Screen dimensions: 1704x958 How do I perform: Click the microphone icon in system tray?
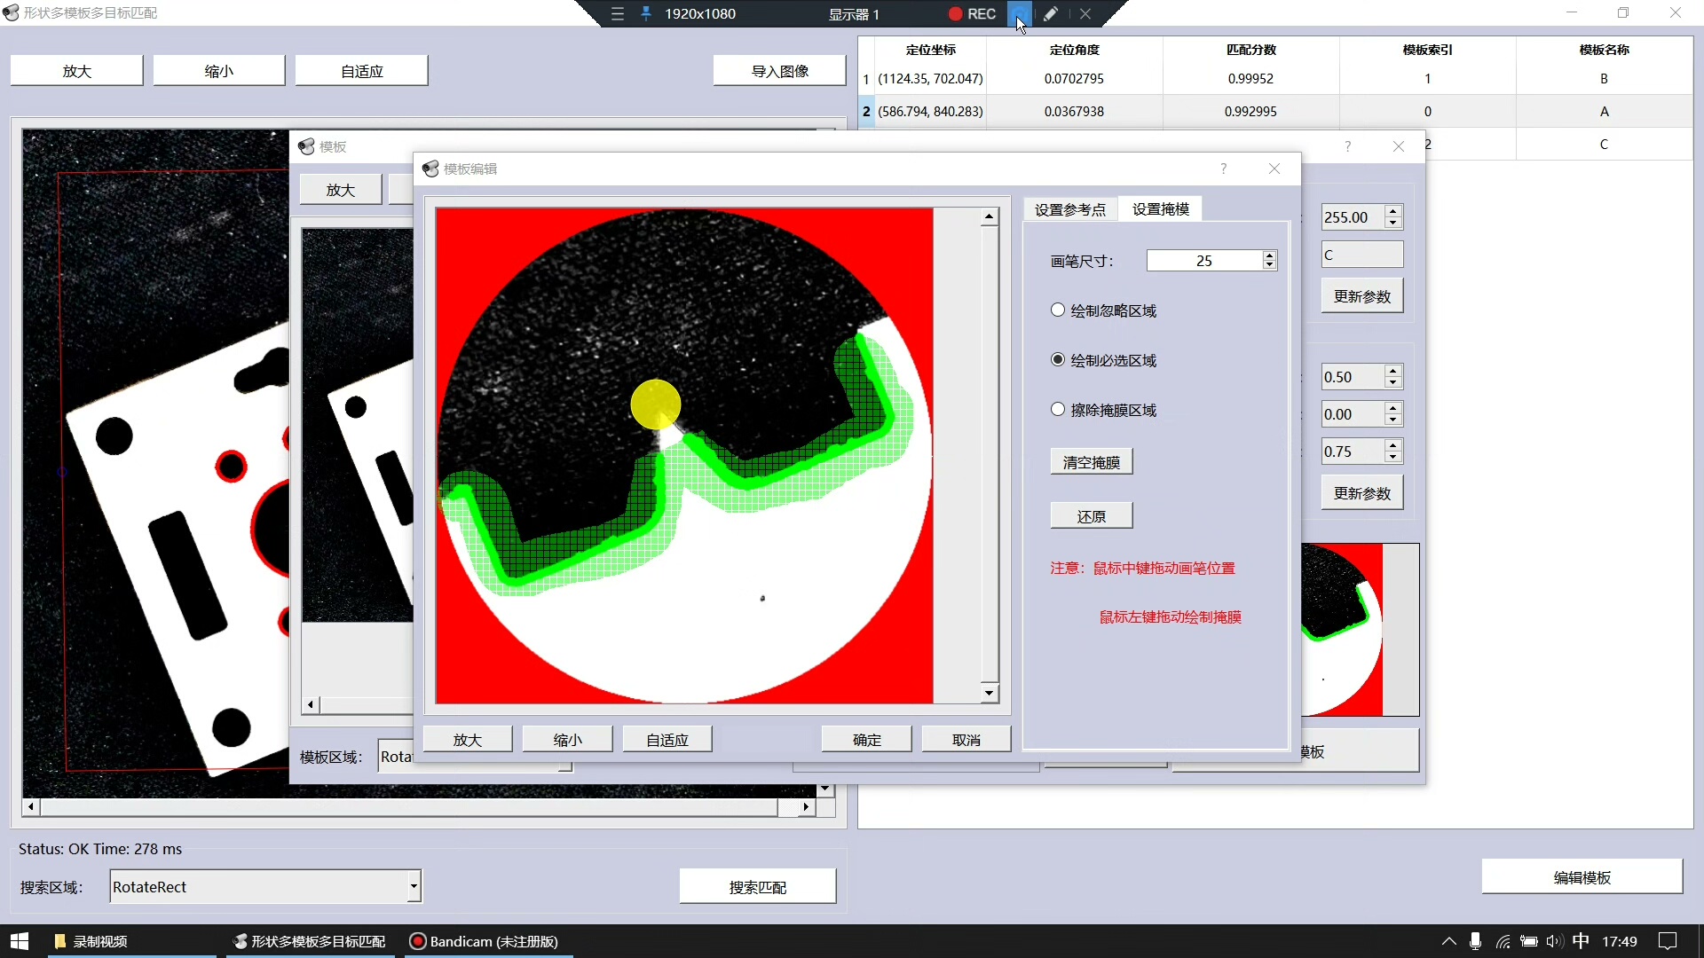click(x=1475, y=941)
